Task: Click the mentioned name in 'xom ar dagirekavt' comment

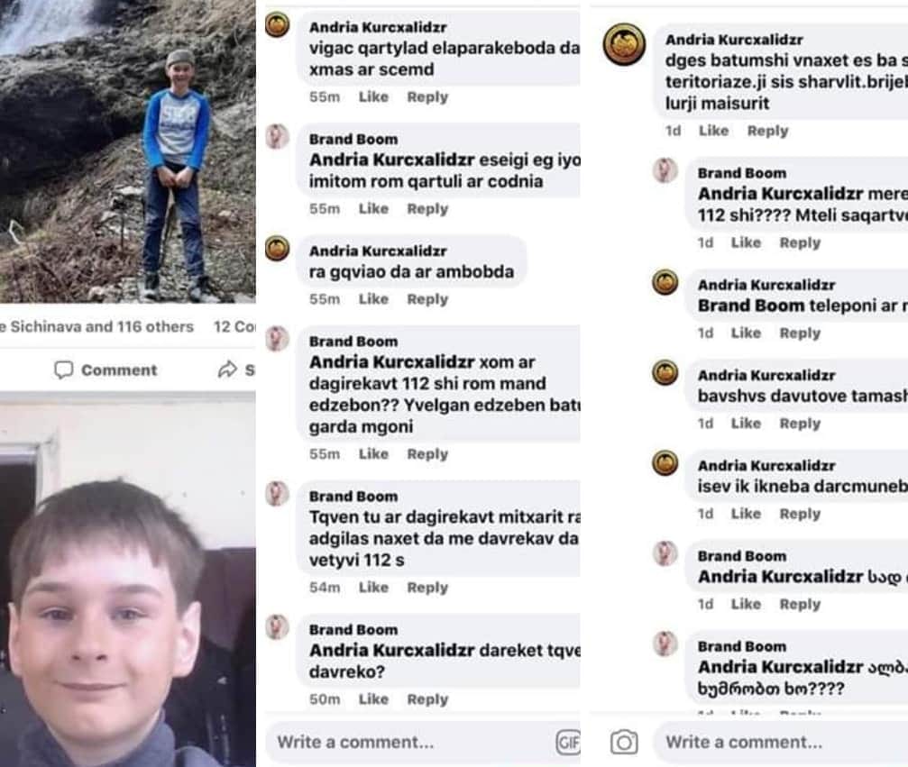Action: pyautogui.click(x=392, y=362)
